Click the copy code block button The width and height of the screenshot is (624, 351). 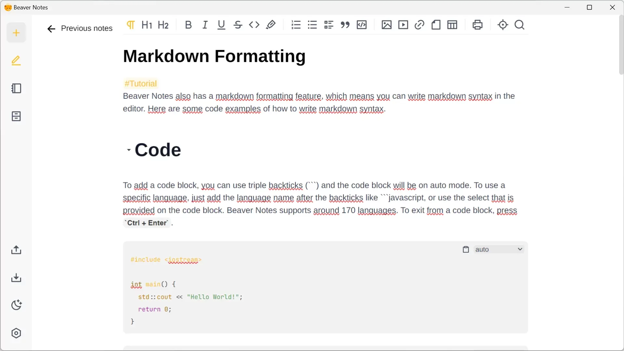(x=466, y=249)
